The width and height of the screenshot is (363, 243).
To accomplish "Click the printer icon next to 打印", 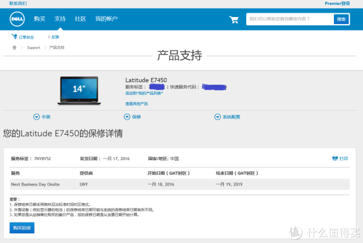I will click(335, 158).
